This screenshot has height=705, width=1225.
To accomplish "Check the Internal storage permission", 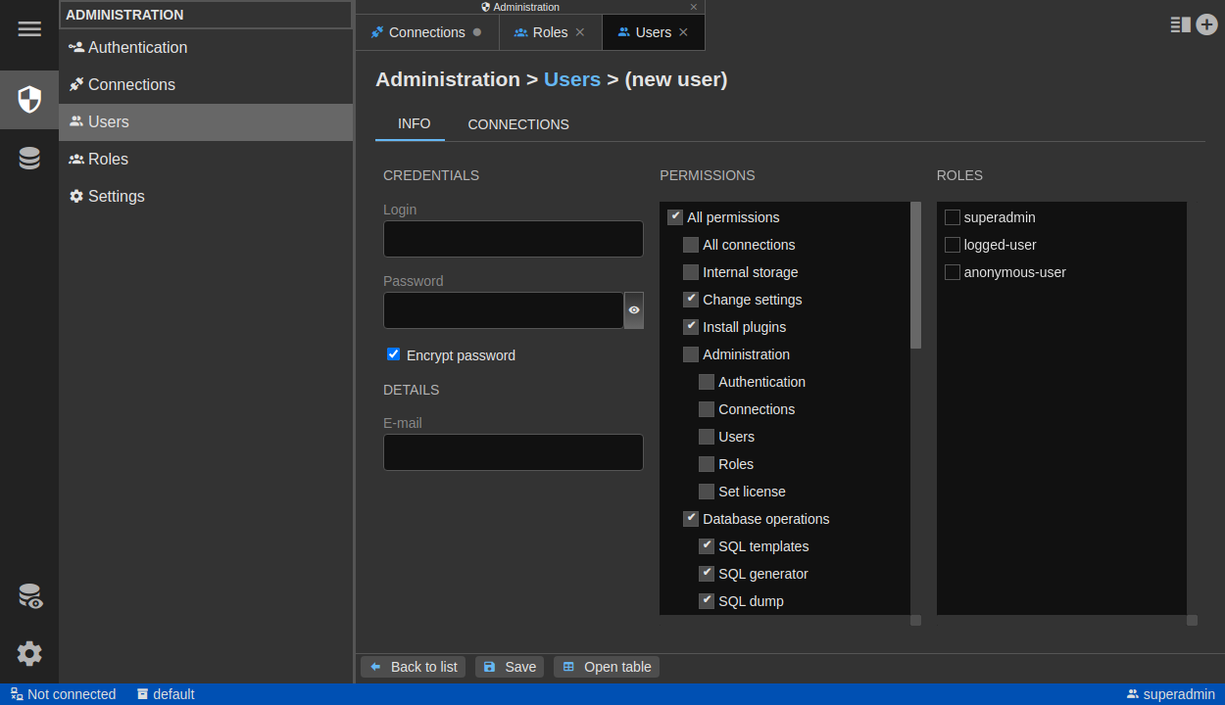I will click(x=691, y=272).
